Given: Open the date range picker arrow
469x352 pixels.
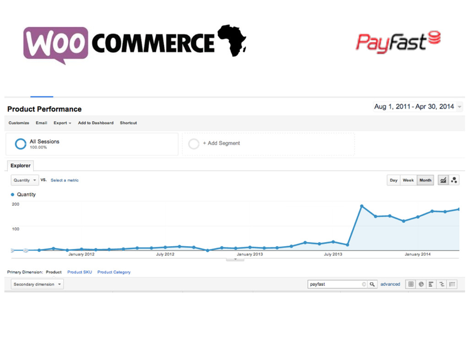Looking at the screenshot, I should tap(459, 107).
